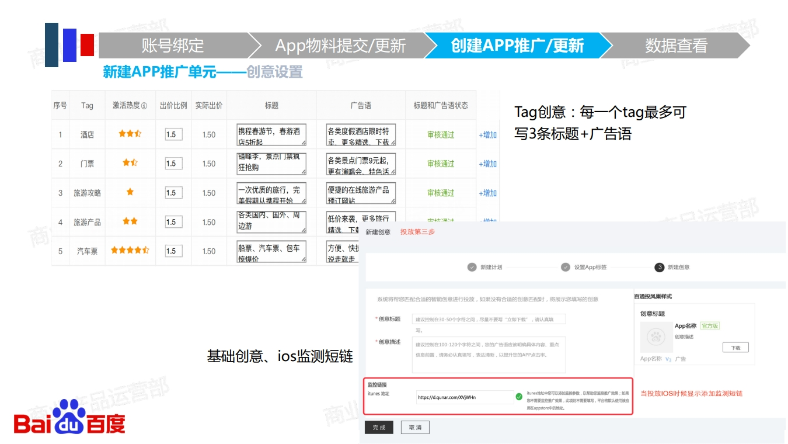Viewport: 788px width, 444px height.
Task: Click the 创意标题 input field
Action: (489, 320)
